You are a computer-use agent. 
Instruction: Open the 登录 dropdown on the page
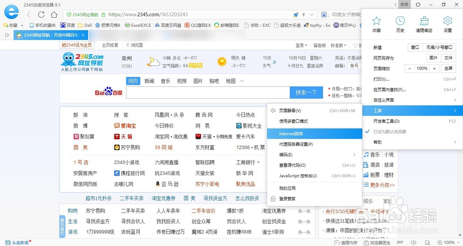301,45
